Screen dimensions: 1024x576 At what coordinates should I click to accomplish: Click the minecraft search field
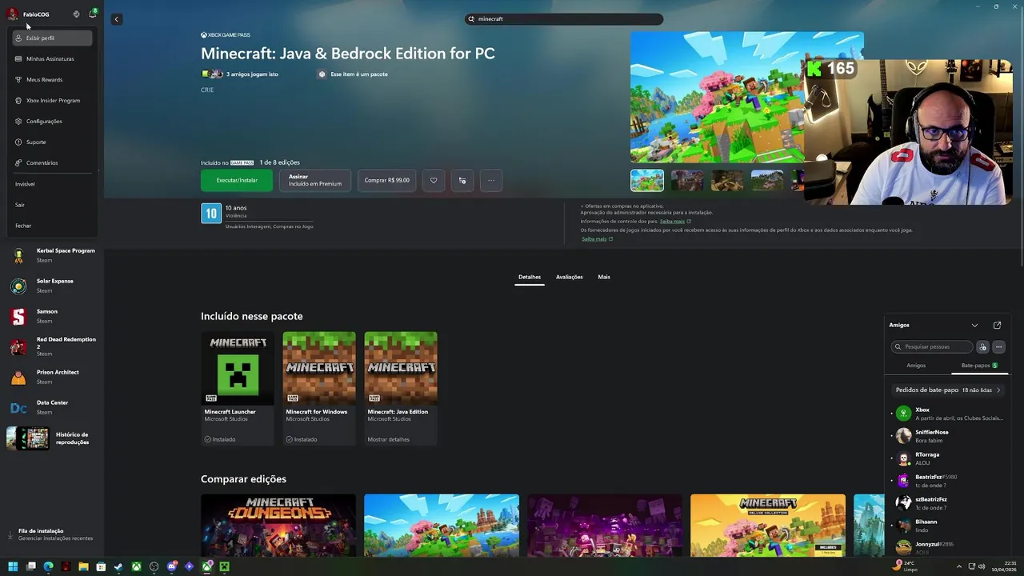(564, 18)
